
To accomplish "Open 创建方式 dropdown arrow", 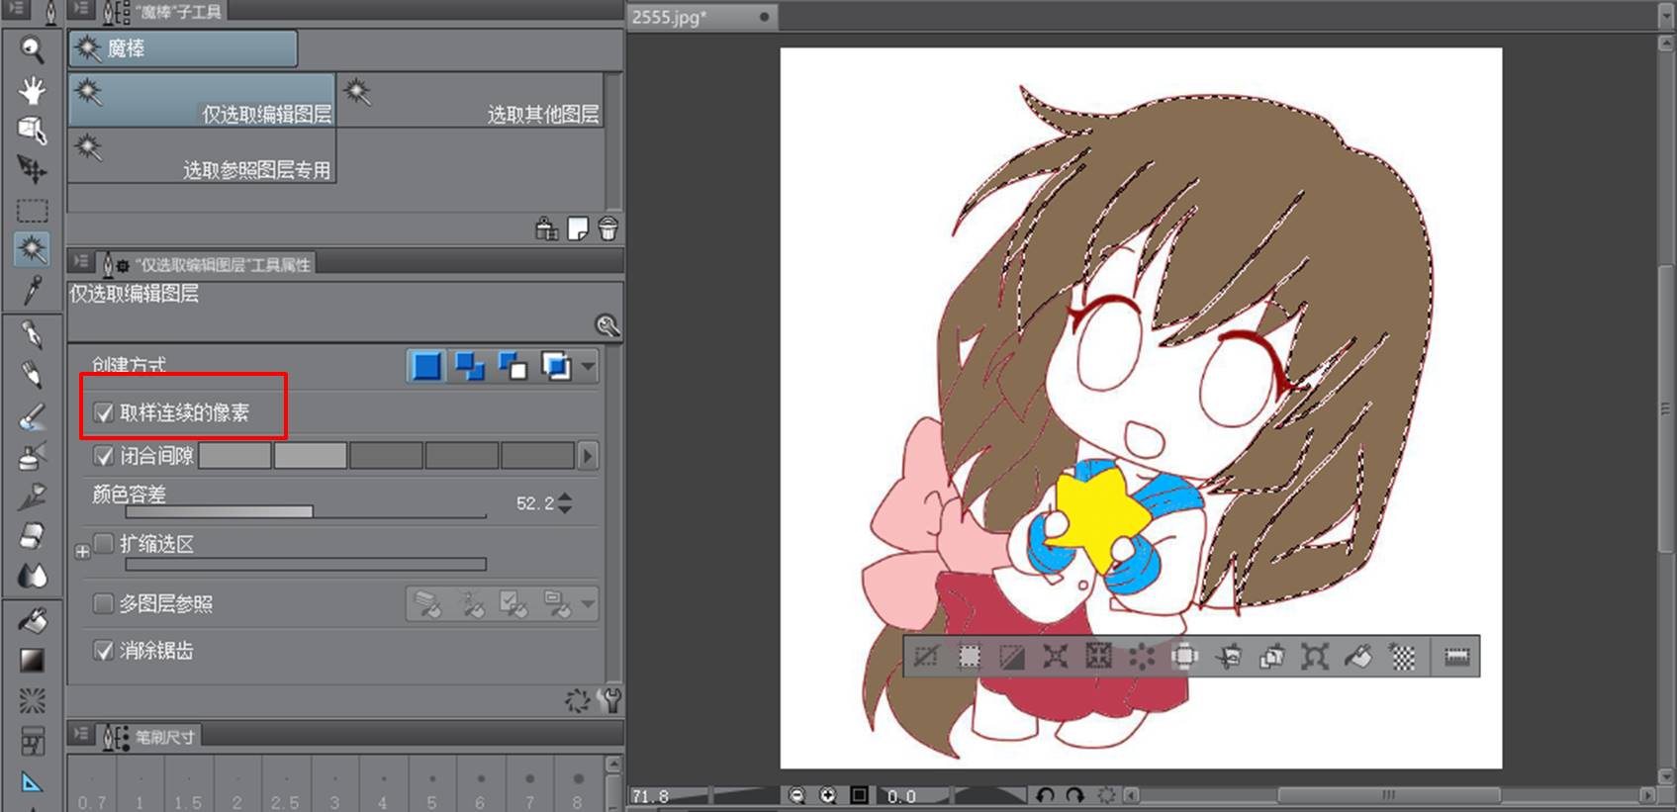I will (x=589, y=367).
